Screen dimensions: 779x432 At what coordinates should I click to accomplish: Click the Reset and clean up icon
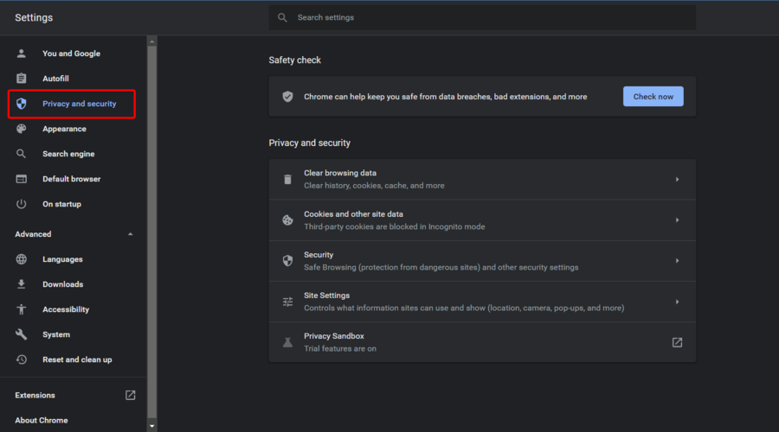click(23, 359)
